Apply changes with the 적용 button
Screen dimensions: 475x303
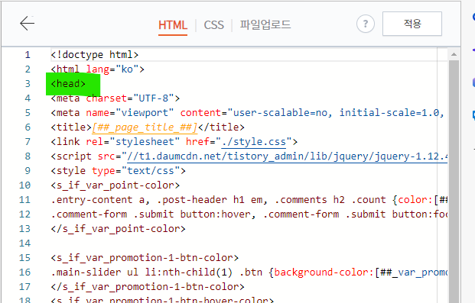tap(412, 24)
